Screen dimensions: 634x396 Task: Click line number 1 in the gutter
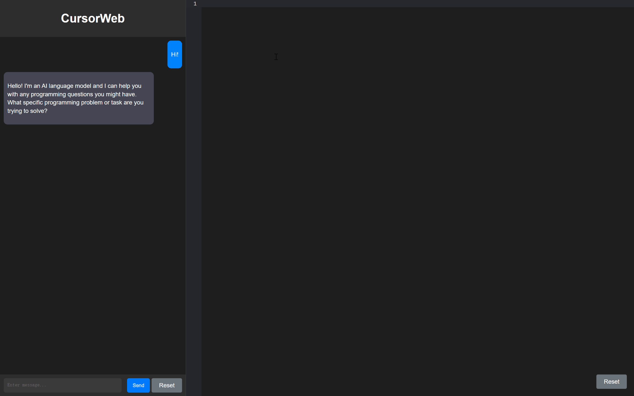coord(195,4)
